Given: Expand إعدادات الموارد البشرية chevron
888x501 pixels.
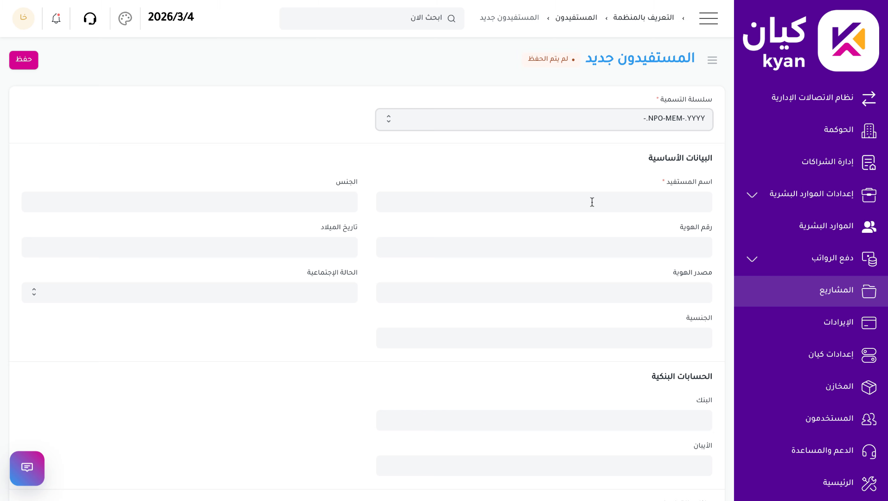Looking at the screenshot, I should (751, 195).
